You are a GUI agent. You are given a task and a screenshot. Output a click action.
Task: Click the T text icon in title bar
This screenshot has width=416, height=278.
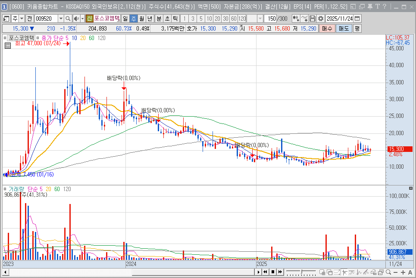click(x=378, y=6)
